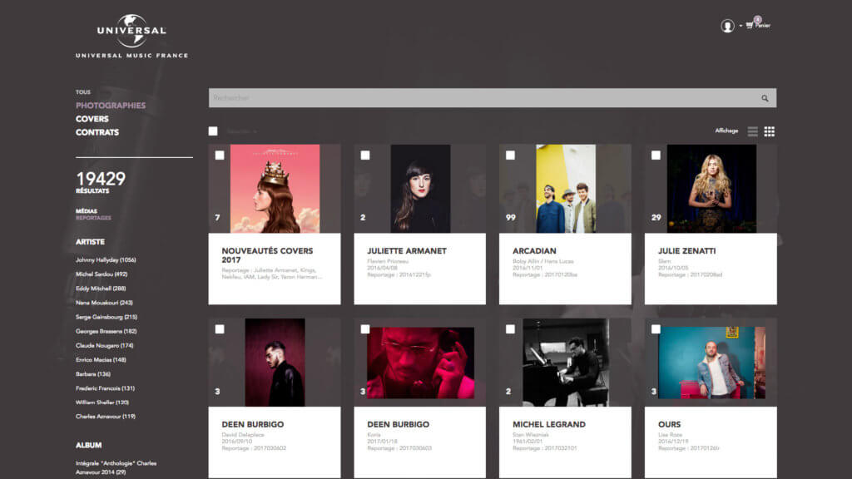Open red-lit Deen Burbigo glasses photo thumbnail
Viewport: 852px width, 479px height.
[x=420, y=363]
